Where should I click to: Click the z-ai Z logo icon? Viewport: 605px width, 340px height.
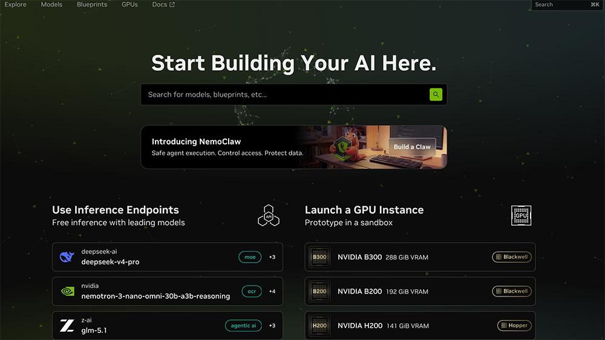[67, 325]
